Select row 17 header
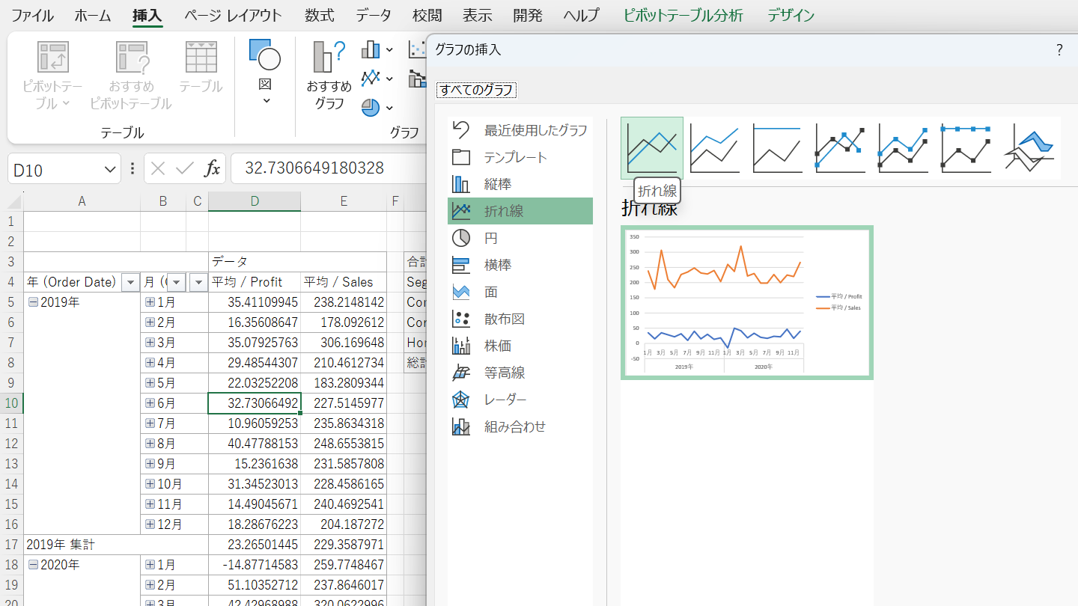Viewport: 1078px width, 606px height. [11, 545]
